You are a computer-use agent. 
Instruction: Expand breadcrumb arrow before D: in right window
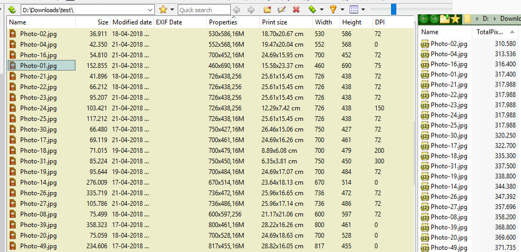pos(477,19)
